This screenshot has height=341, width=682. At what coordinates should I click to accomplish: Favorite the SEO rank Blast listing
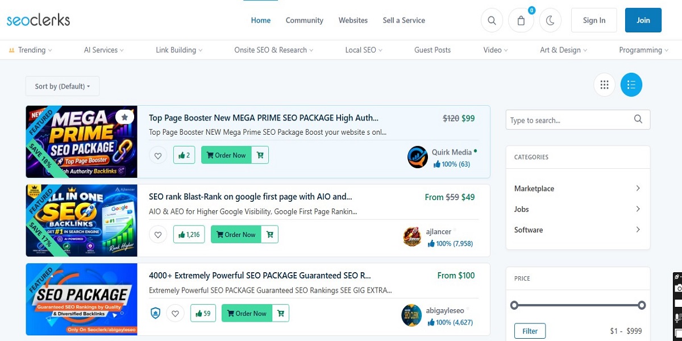[x=159, y=234]
